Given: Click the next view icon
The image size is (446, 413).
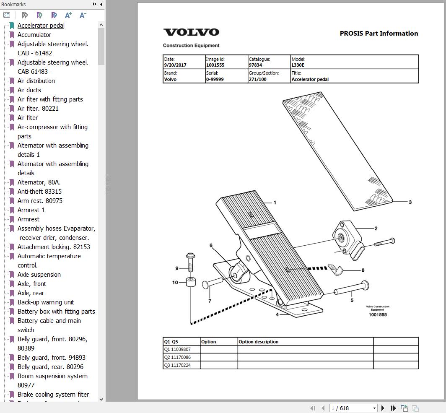Looking at the screenshot, I should tap(415, 408).
